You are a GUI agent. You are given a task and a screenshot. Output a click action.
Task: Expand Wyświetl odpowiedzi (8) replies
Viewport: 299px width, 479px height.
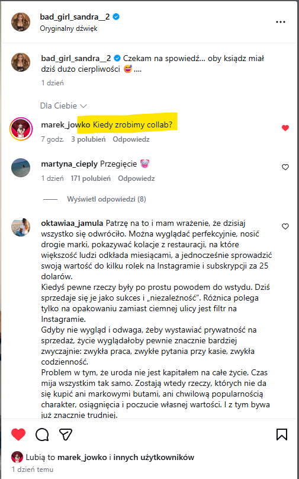pos(107,199)
